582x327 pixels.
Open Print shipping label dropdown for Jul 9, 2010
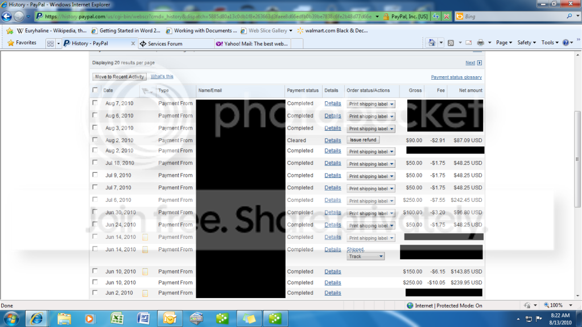370,176
